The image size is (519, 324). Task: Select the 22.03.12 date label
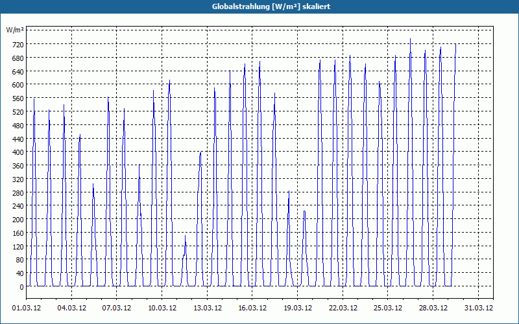tap(343, 308)
